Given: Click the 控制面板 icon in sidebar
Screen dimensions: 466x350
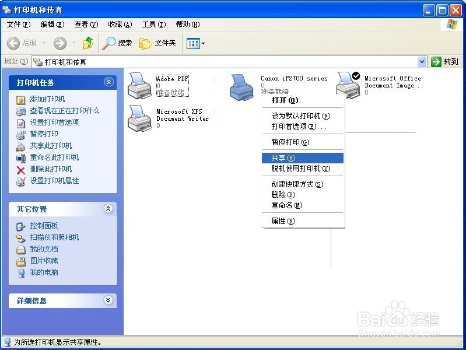Looking at the screenshot, I should click(21, 226).
